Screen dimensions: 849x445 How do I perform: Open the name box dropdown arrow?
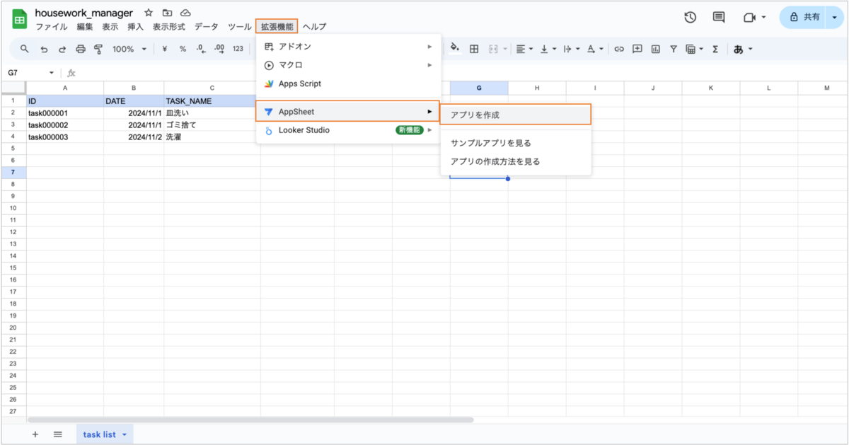(52, 73)
